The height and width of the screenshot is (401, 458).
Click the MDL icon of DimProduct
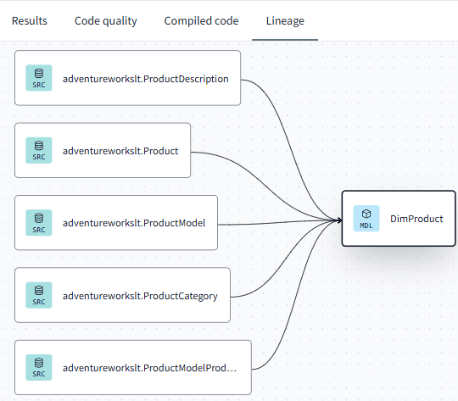click(x=366, y=219)
